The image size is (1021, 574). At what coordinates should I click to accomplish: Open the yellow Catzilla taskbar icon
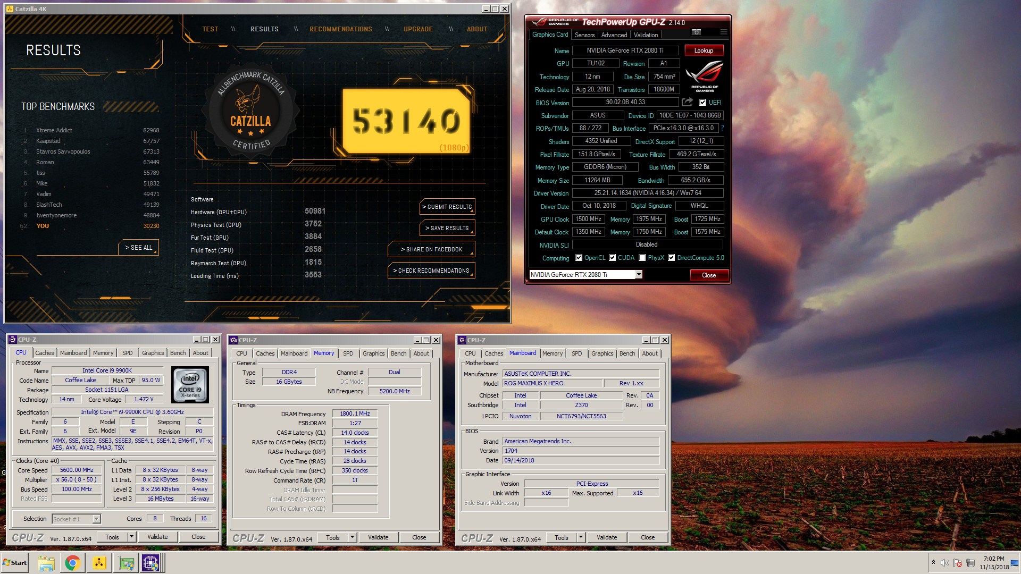click(x=99, y=563)
